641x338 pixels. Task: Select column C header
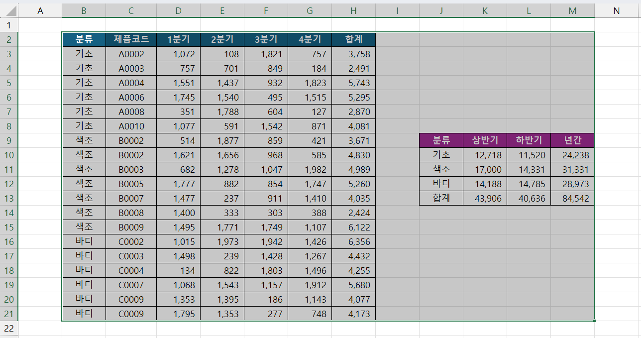(x=131, y=10)
